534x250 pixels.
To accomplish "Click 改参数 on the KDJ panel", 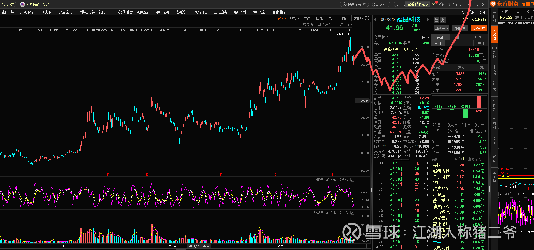I will [x=319, y=179].
